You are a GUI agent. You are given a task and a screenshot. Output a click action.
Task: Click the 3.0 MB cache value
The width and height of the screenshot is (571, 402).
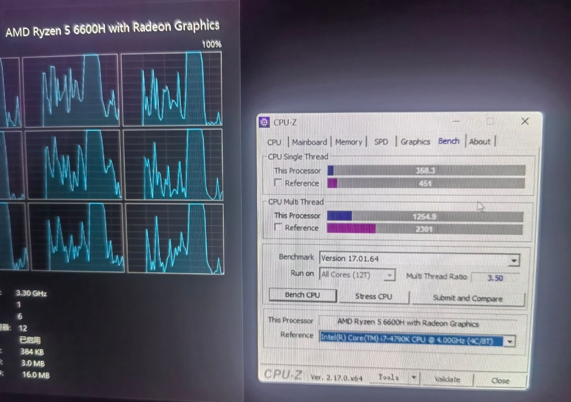pos(33,363)
